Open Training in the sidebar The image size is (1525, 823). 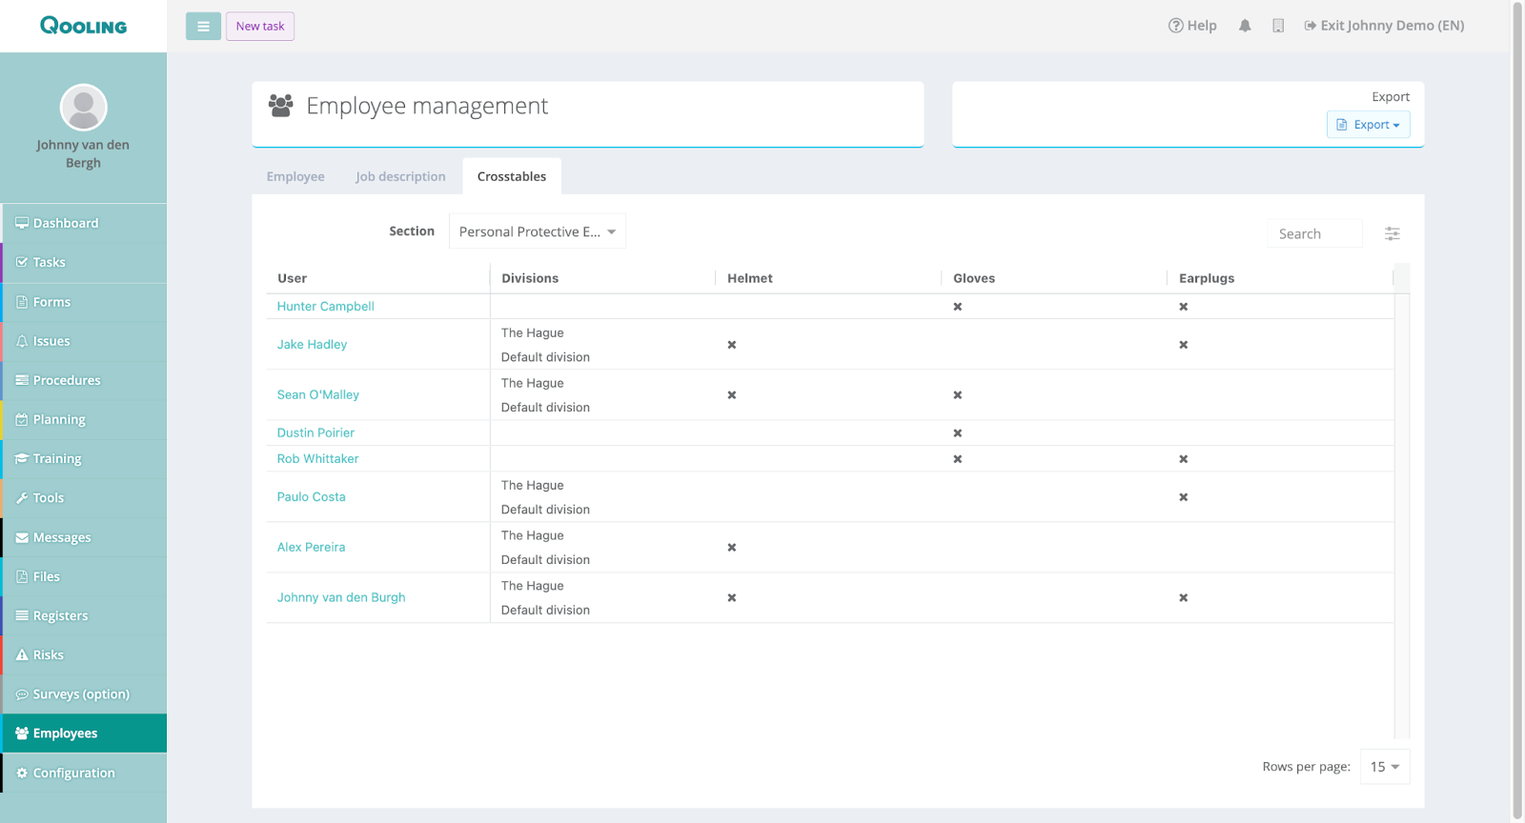coord(84,458)
